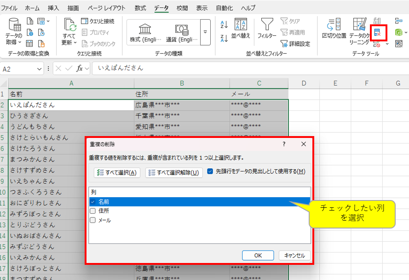
Task: Toggle 先頭行をデータの見出しとして使用する checkbox
Action: (210, 171)
